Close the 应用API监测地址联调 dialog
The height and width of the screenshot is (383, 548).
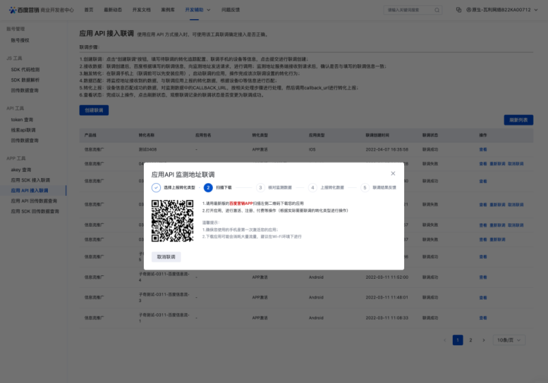tap(393, 173)
